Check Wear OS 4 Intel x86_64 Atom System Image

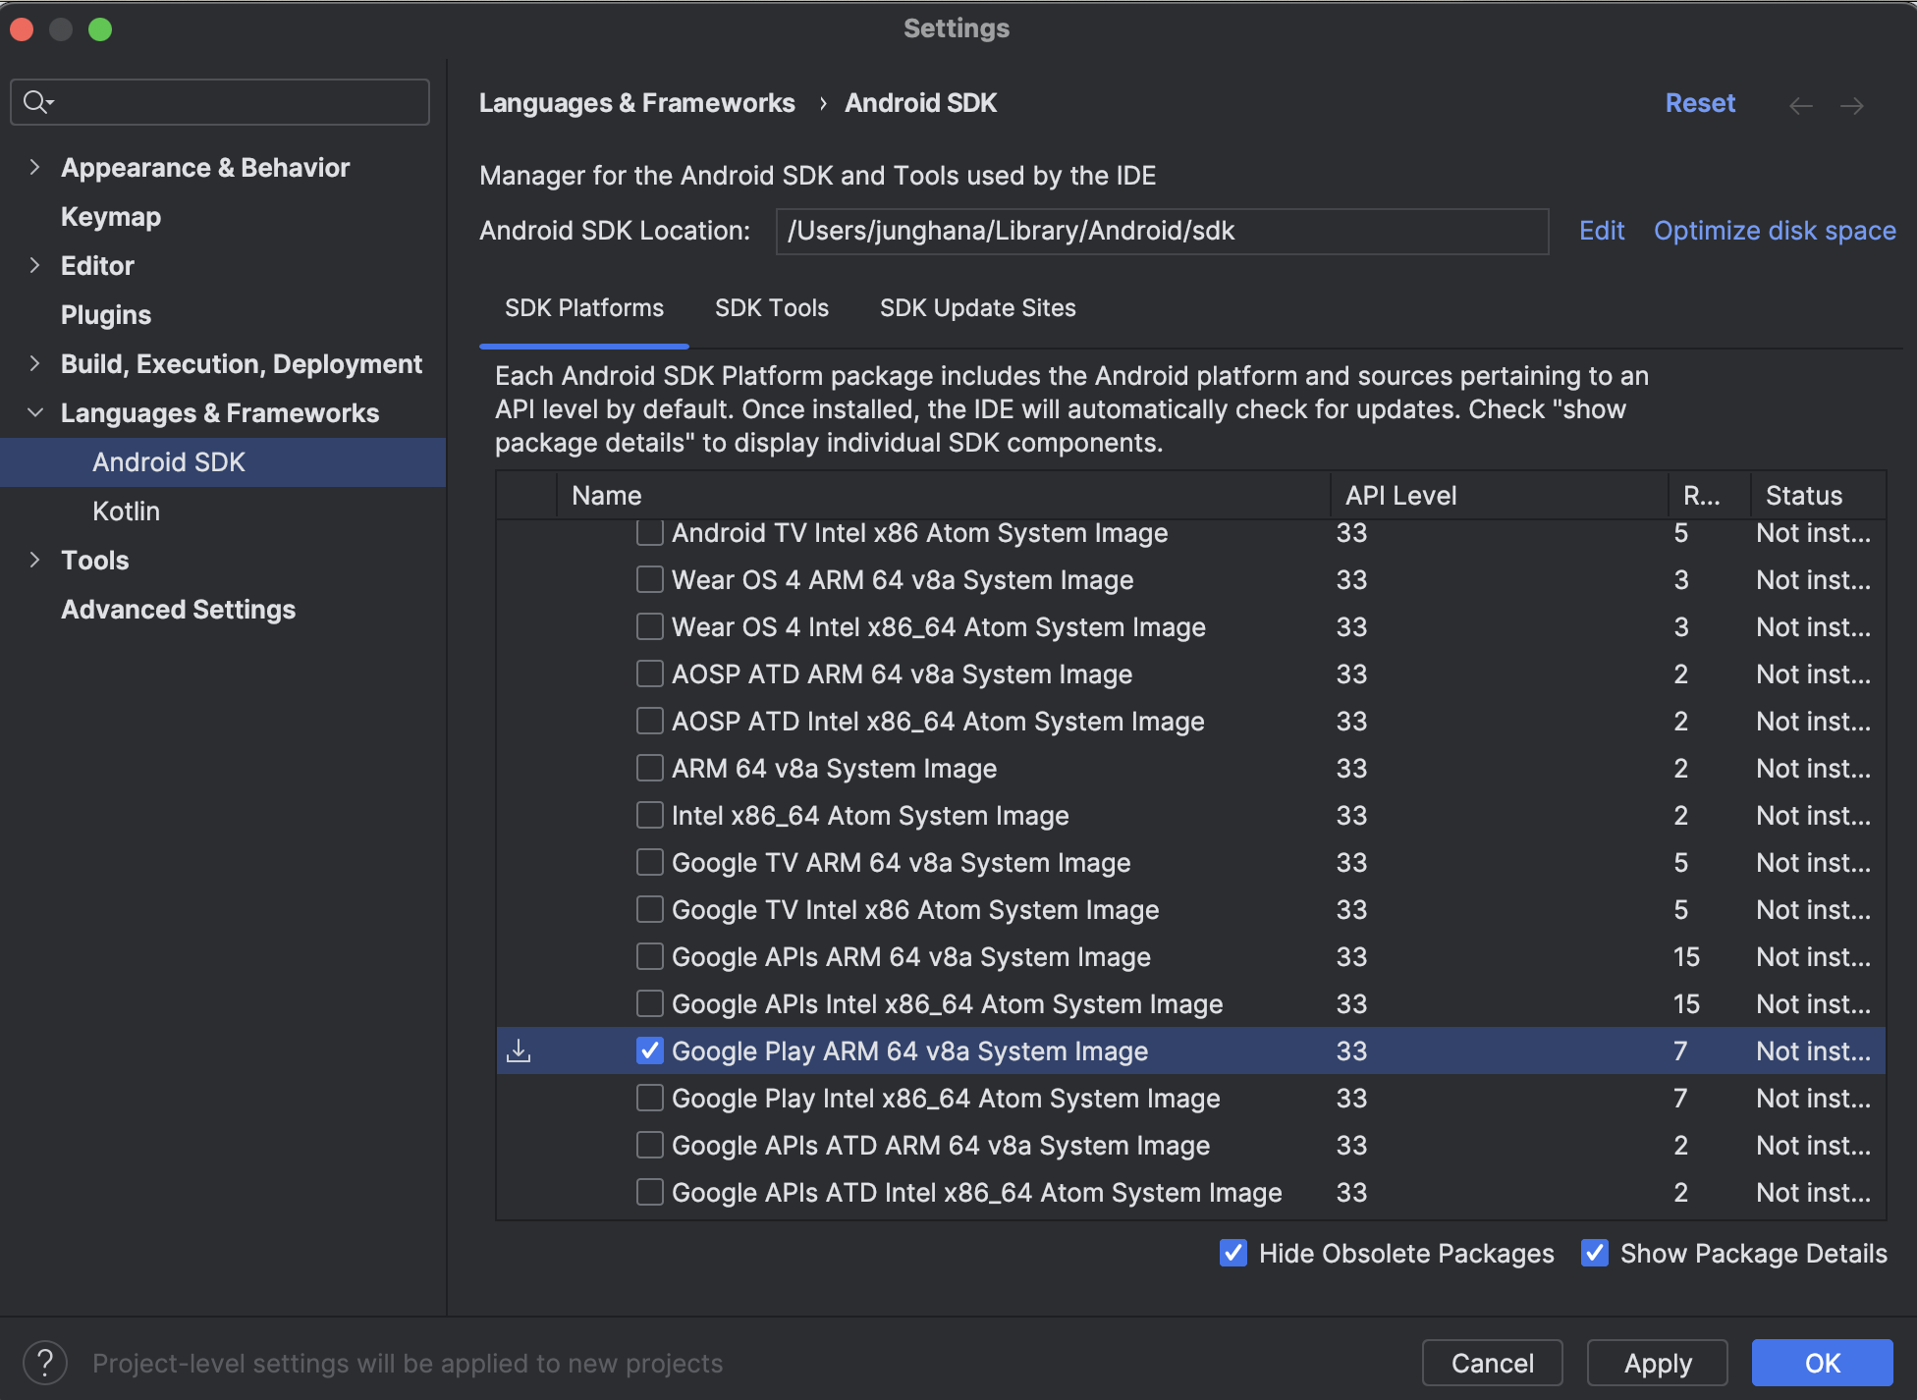click(649, 627)
